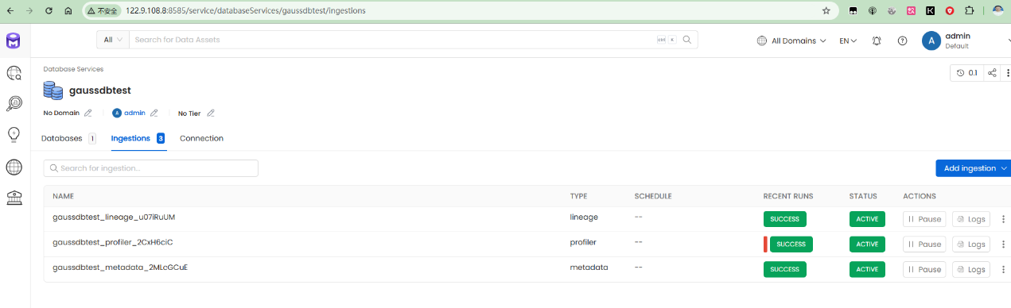Open the Insights lightbulb sidebar icon
The height and width of the screenshot is (308, 1011).
pyautogui.click(x=14, y=134)
